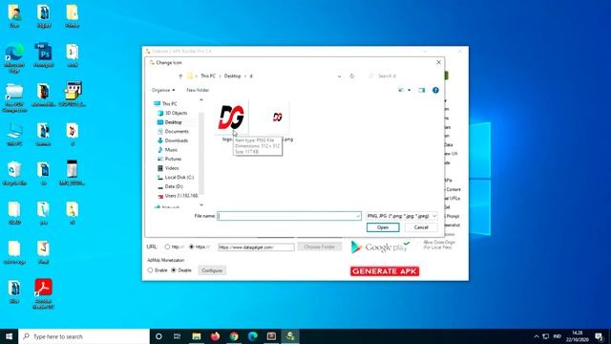611x344 pixels.
Task: Click taskbar search box
Action: point(84,336)
